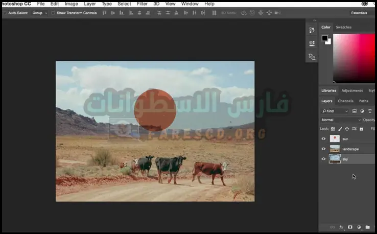
Task: Click the black foreground color swatch
Action: coord(324,38)
